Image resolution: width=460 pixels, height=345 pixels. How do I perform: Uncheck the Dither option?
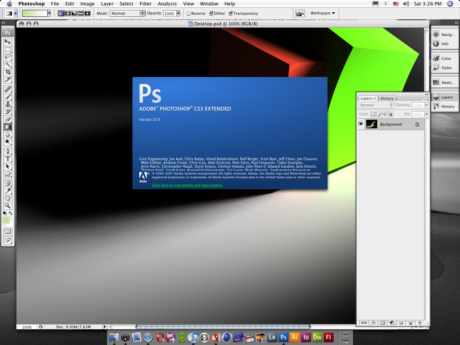[211, 13]
